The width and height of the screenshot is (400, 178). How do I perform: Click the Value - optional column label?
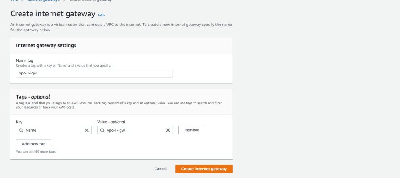click(x=111, y=122)
